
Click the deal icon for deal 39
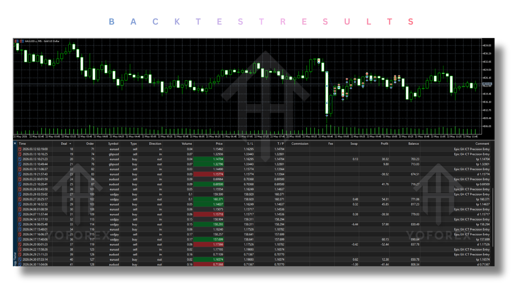click(x=20, y=254)
